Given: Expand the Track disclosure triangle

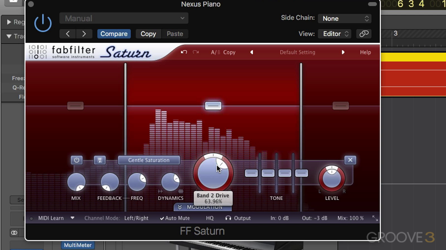Looking at the screenshot, I should coord(9,36).
